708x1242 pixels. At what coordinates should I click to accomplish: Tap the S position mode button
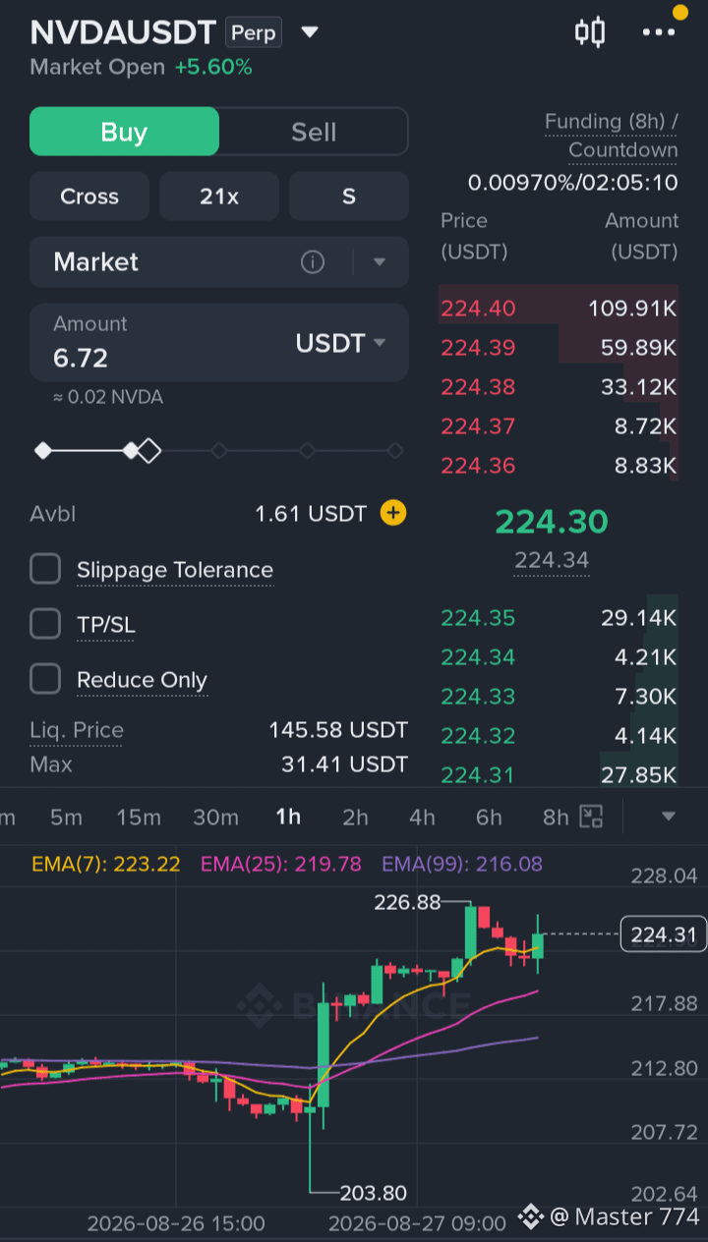pyautogui.click(x=349, y=197)
